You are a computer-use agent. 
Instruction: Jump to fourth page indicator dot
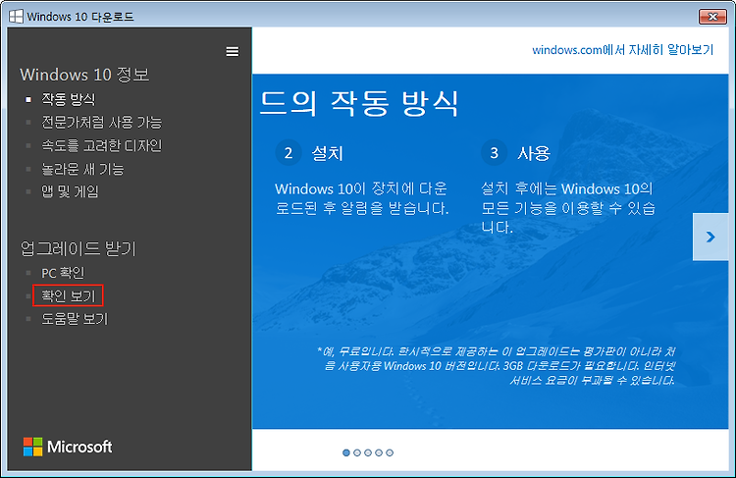tap(379, 452)
